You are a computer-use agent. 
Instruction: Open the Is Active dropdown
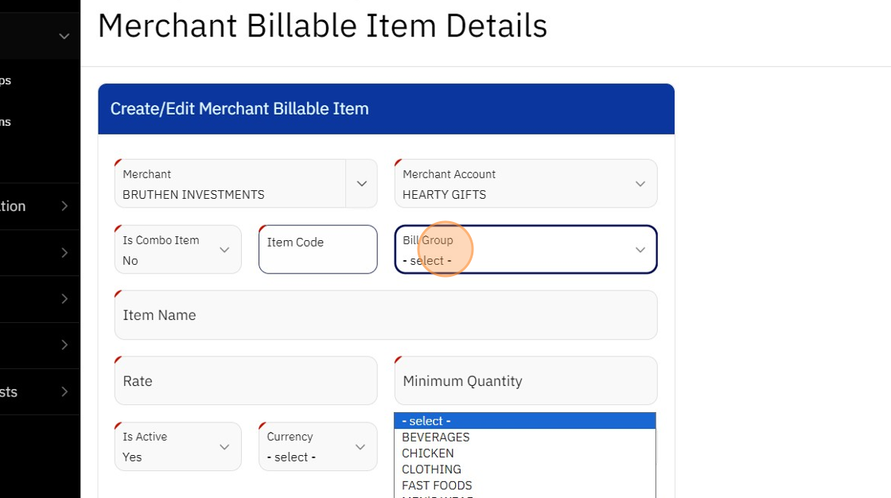click(177, 446)
